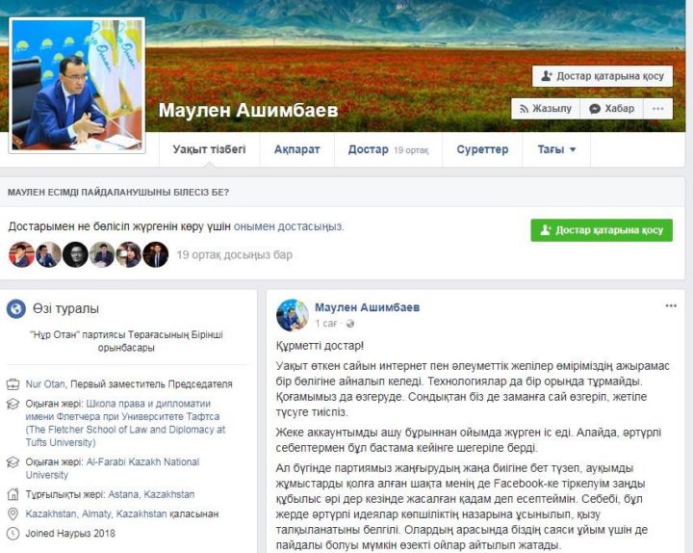Click the онымен достасыңыз link
Image resolution: width=693 pixels, height=553 pixels.
(x=289, y=226)
